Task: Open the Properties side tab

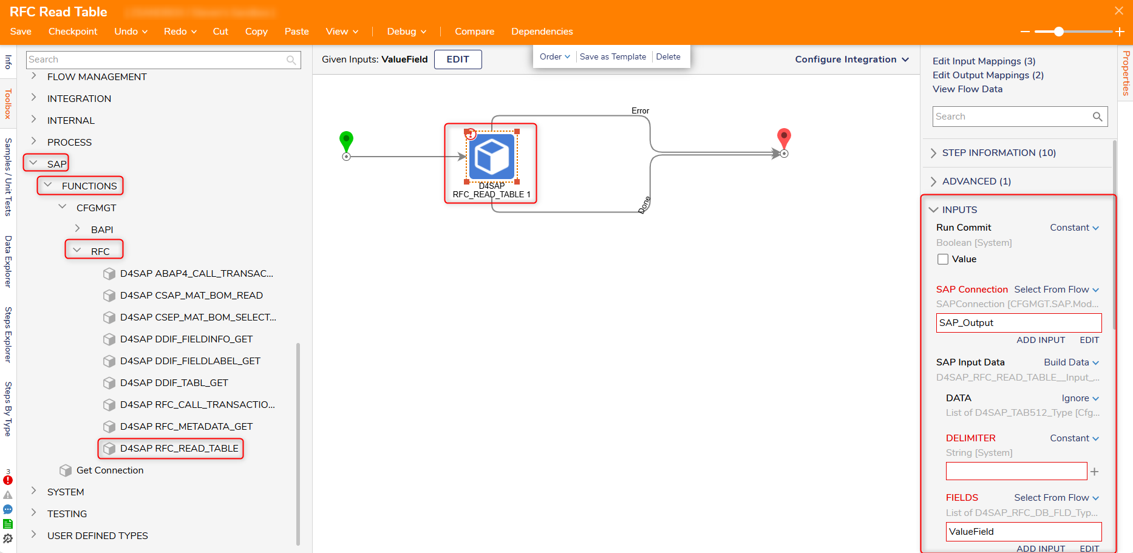Action: coord(1126,73)
